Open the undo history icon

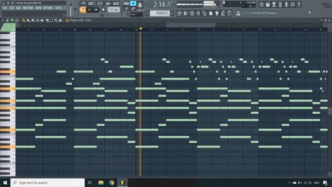(261, 5)
